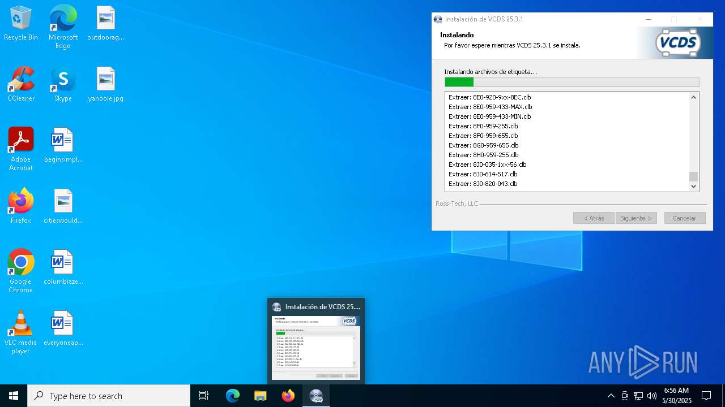
Task: Select log line 8J0-820-043.clb
Action: [483, 184]
